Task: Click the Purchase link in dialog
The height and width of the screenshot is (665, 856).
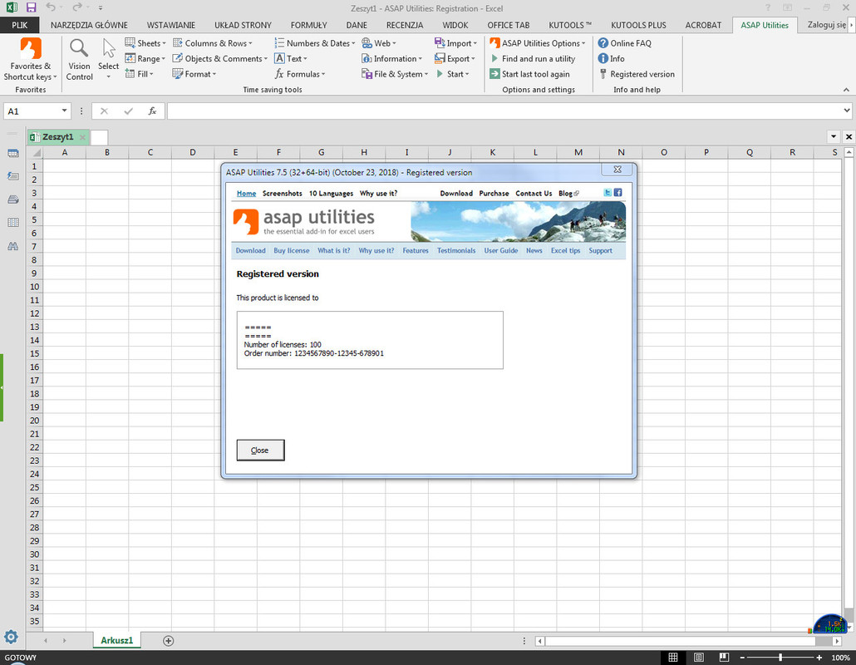Action: (x=494, y=194)
